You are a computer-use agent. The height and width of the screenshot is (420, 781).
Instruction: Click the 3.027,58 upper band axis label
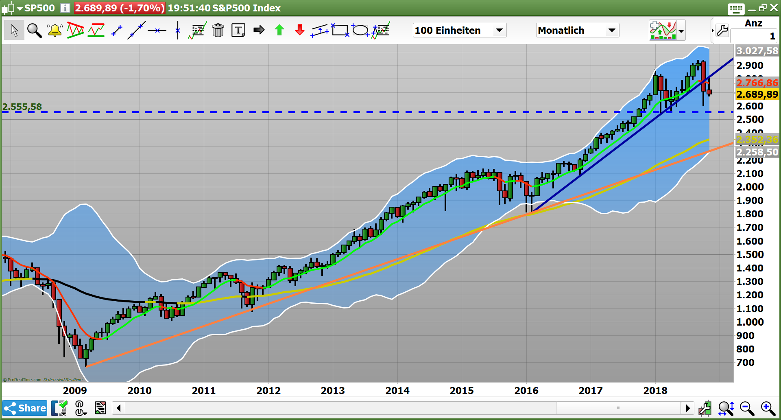(x=757, y=51)
